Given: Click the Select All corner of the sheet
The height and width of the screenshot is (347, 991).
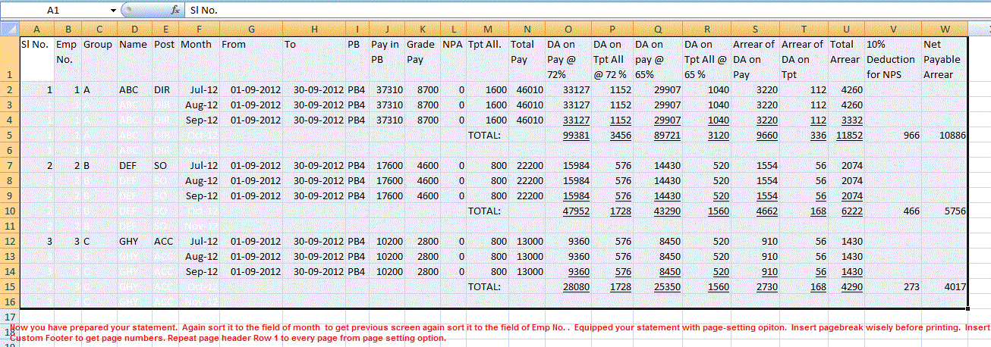Looking at the screenshot, I should tap(9, 29).
